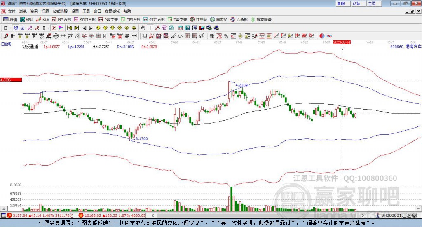The width and height of the screenshot is (422, 227).
Task: Toggle the red 权 adjustment button
Action: (x=54, y=28)
